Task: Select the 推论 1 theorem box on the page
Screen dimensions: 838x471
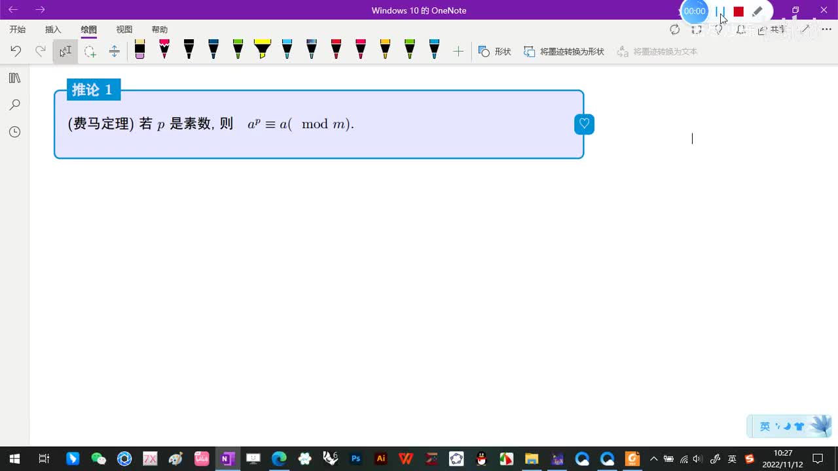Action: [319, 124]
